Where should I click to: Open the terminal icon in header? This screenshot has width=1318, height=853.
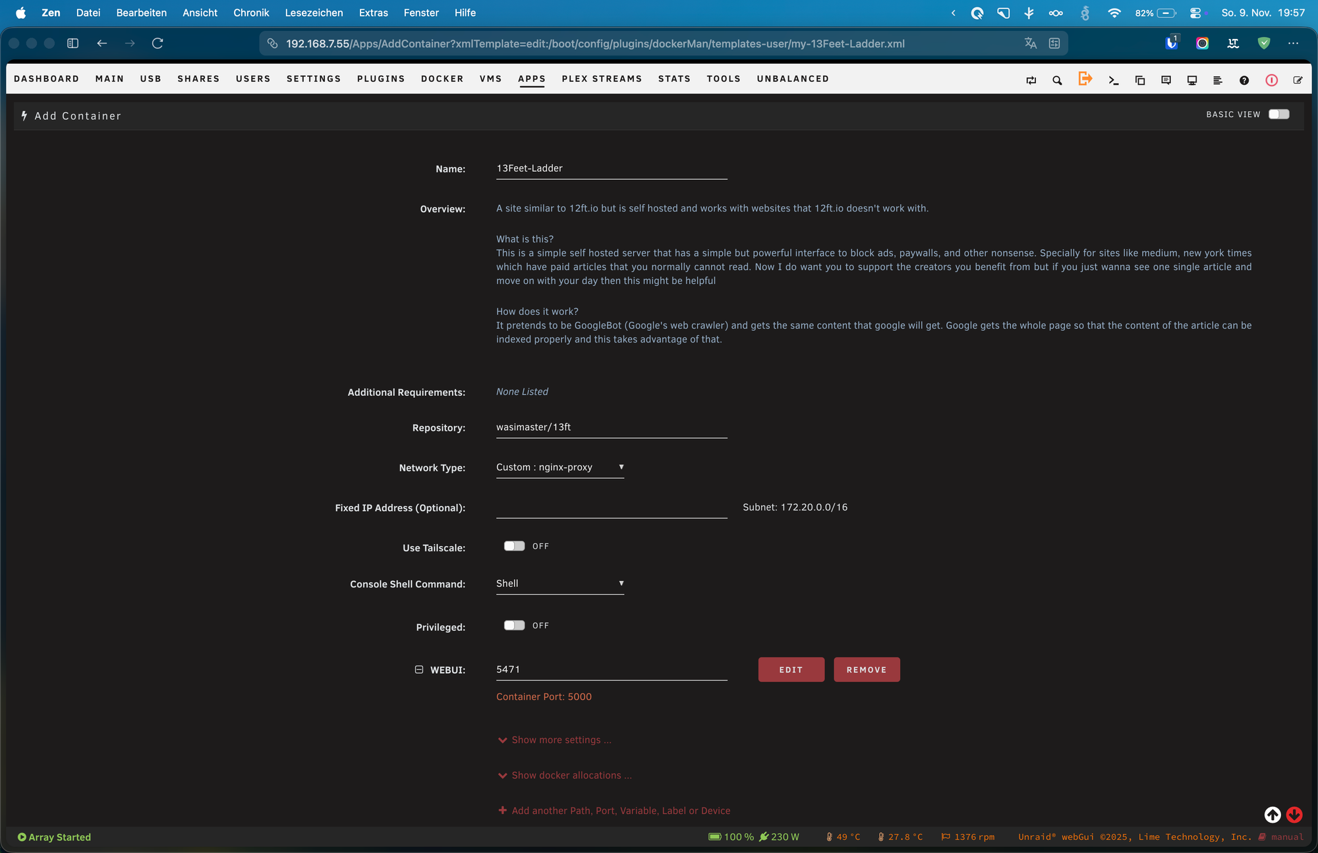point(1113,80)
